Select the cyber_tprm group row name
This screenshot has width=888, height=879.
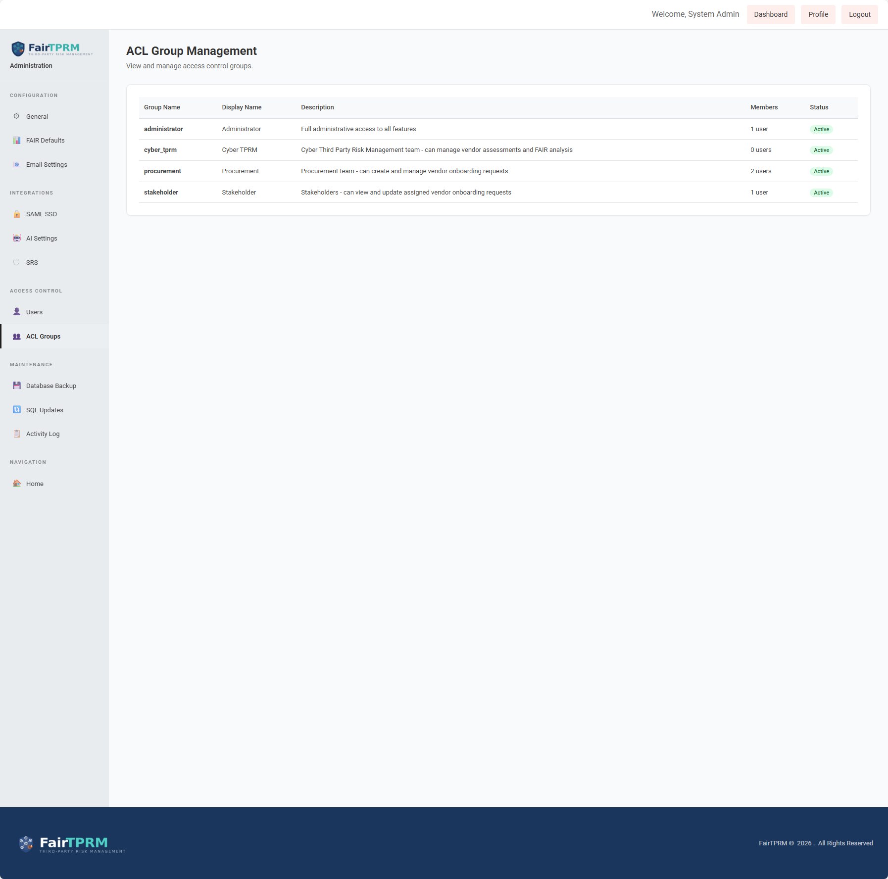160,150
